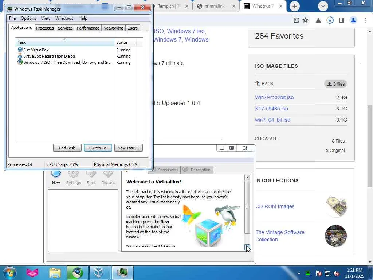Click the VirtualBox welcome scrollbar thumb
Screen dimensions: 373x280
tap(247, 207)
